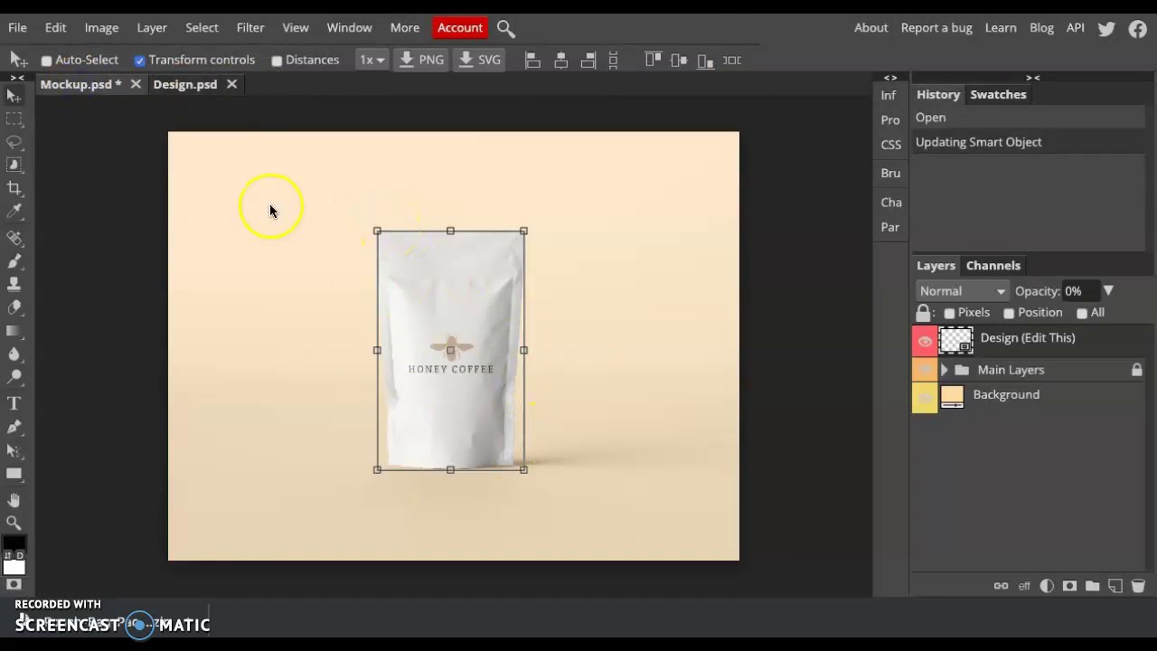Add a raster mask to layer
This screenshot has height=651, width=1157.
1069,586
